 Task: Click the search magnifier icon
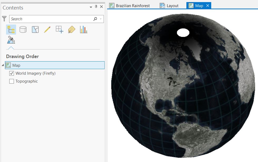click(x=95, y=19)
